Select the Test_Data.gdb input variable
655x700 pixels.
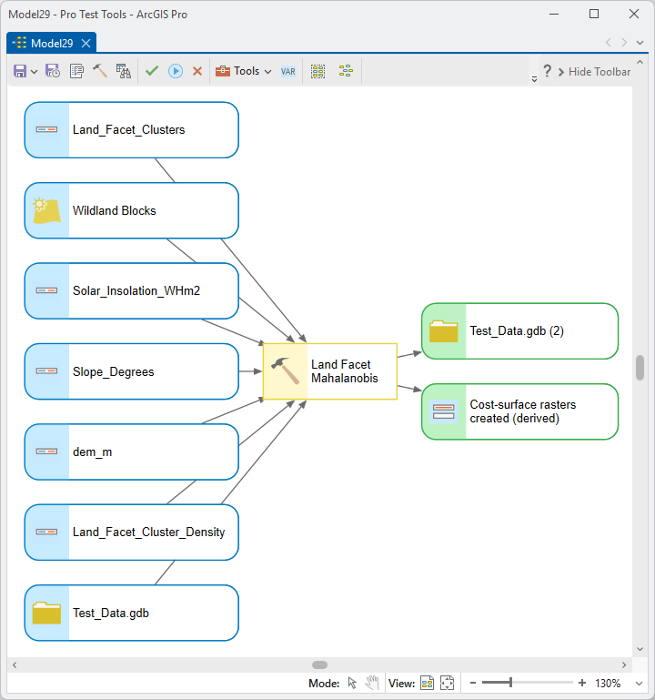pos(132,613)
